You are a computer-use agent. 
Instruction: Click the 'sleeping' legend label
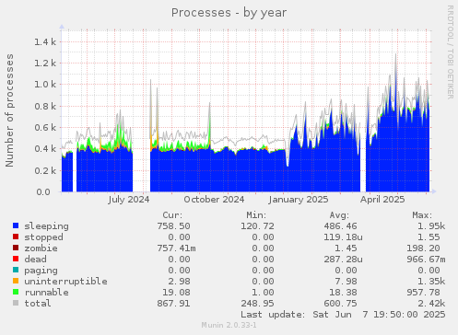47,226
